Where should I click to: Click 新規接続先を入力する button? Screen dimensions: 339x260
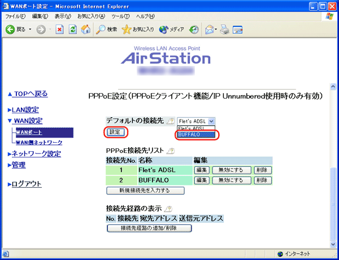145,191
